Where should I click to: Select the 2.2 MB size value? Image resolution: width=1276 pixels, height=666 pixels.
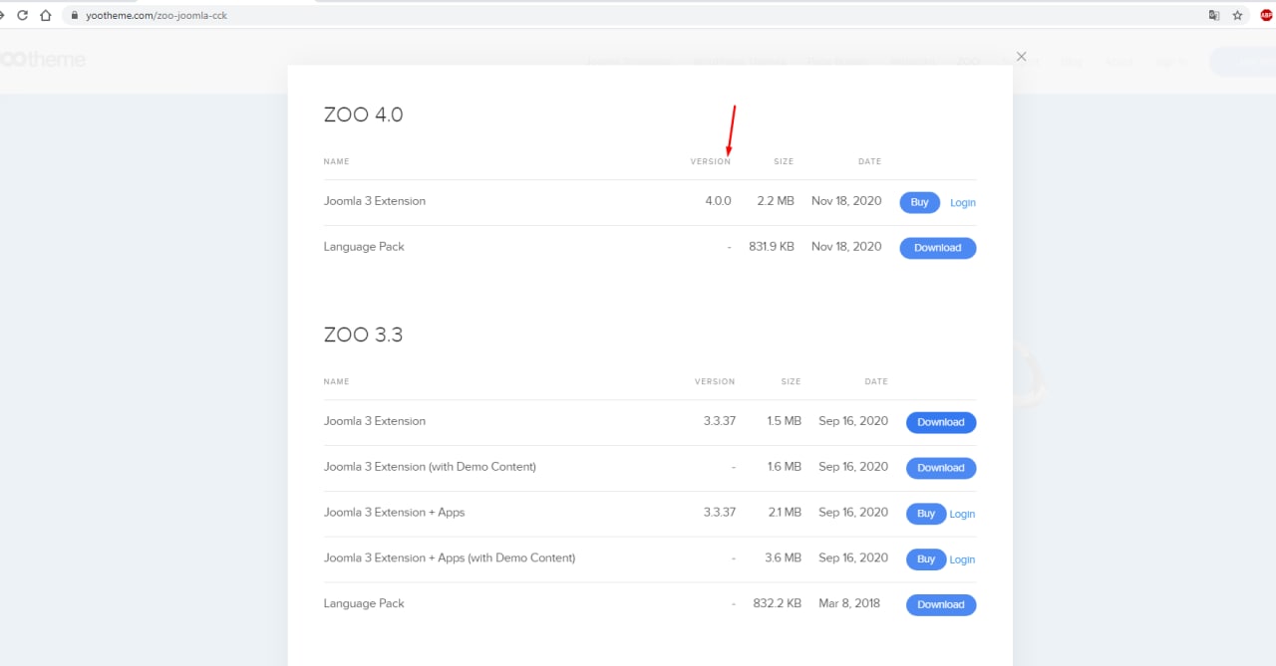pyautogui.click(x=776, y=201)
